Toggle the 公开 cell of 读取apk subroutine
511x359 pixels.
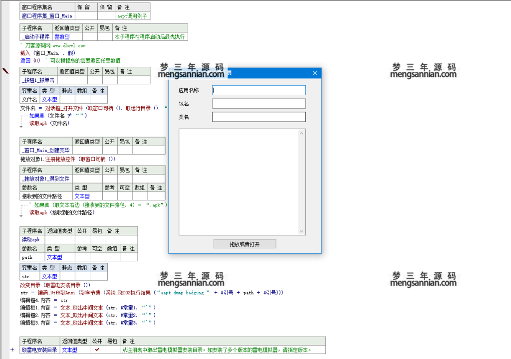81,240
